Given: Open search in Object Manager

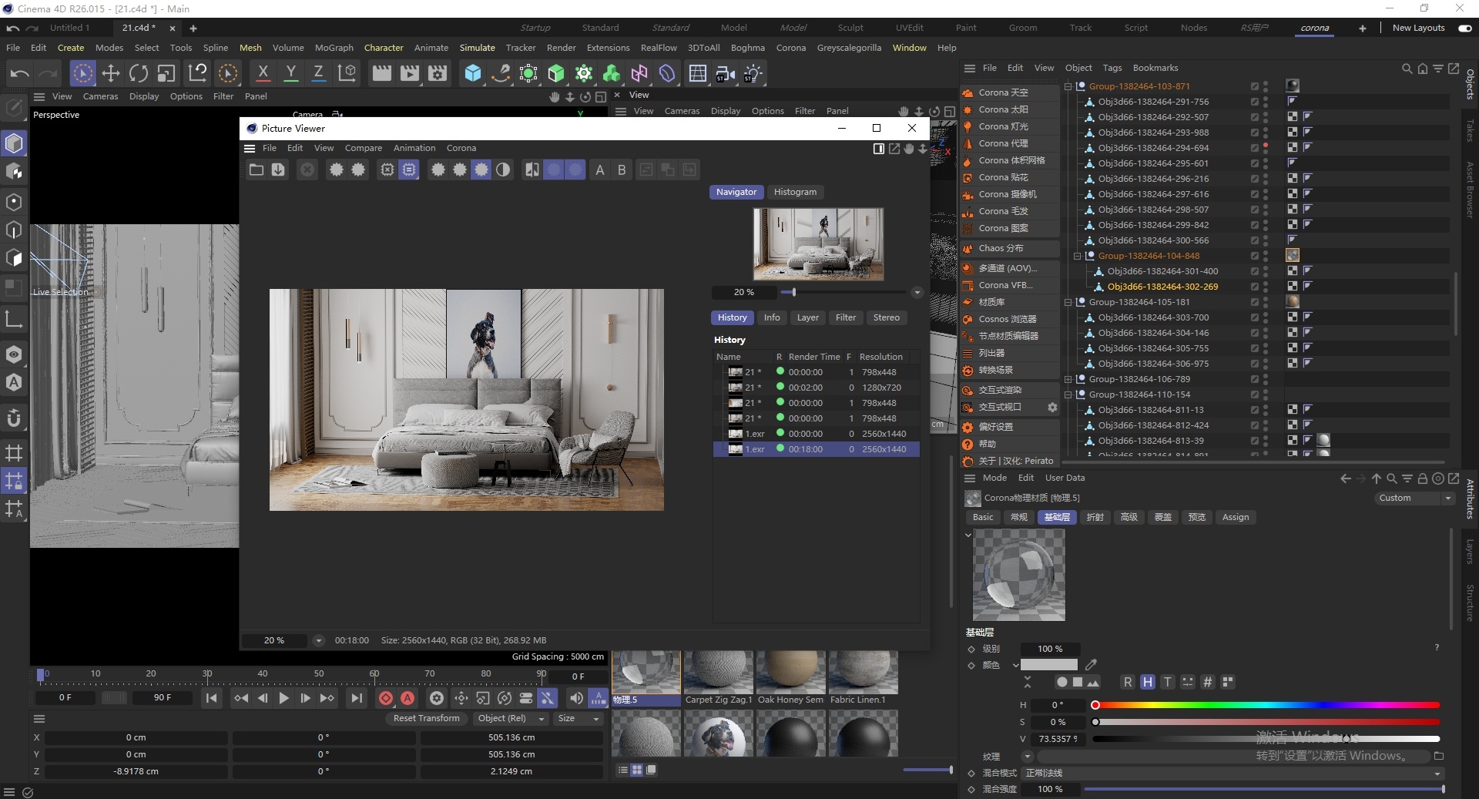Looking at the screenshot, I should (x=1407, y=68).
